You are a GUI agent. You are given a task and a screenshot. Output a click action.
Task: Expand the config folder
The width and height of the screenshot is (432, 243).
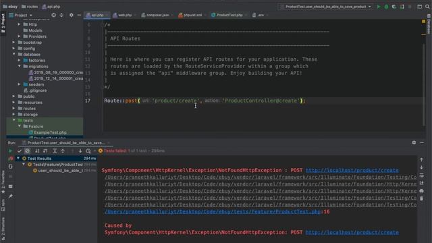13,49
